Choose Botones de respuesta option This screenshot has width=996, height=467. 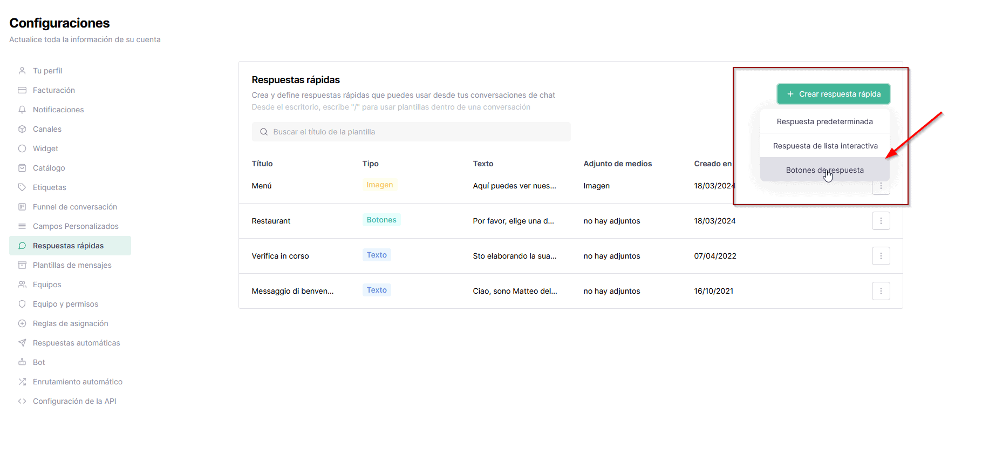coord(824,170)
